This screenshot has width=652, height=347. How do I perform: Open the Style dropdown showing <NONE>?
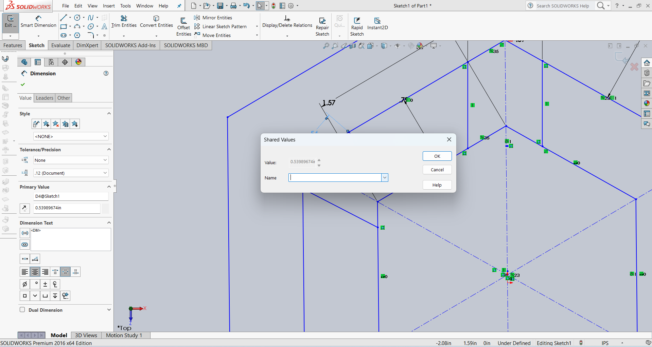pos(71,136)
